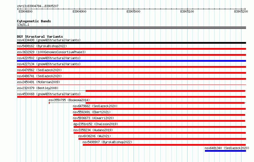Click the red nsv6036206 variant bar
Image resolution: width=254 pixels, height=162 pixels.
[x=162, y=139]
